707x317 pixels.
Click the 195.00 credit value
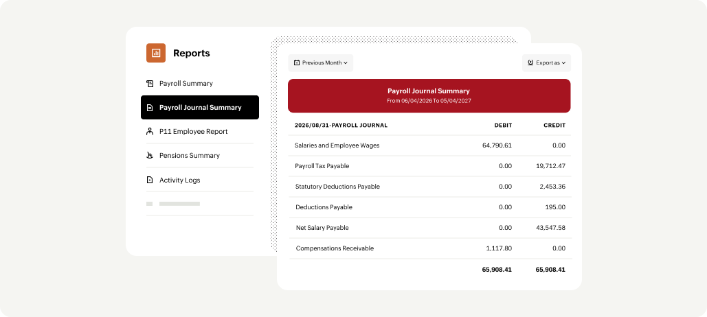557,207
